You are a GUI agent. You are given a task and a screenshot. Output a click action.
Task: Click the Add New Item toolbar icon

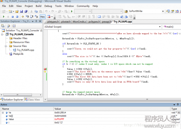pos(10,11)
